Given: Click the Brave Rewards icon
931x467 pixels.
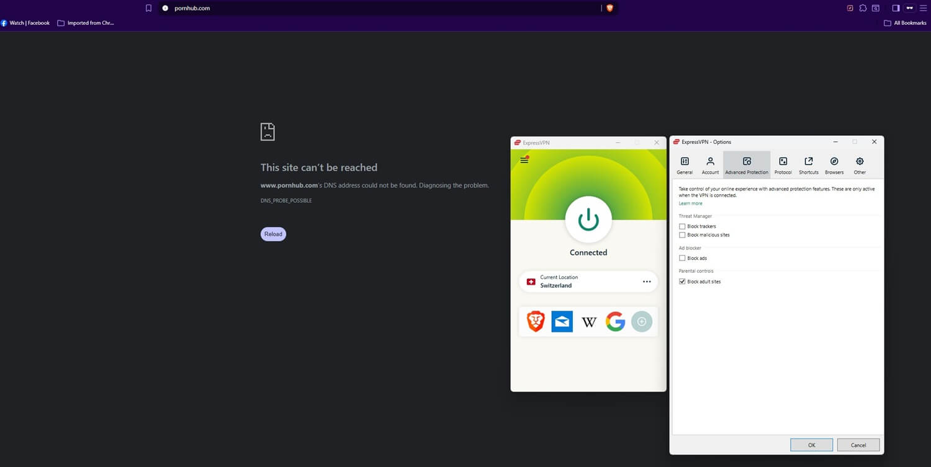Looking at the screenshot, I should click(x=850, y=8).
